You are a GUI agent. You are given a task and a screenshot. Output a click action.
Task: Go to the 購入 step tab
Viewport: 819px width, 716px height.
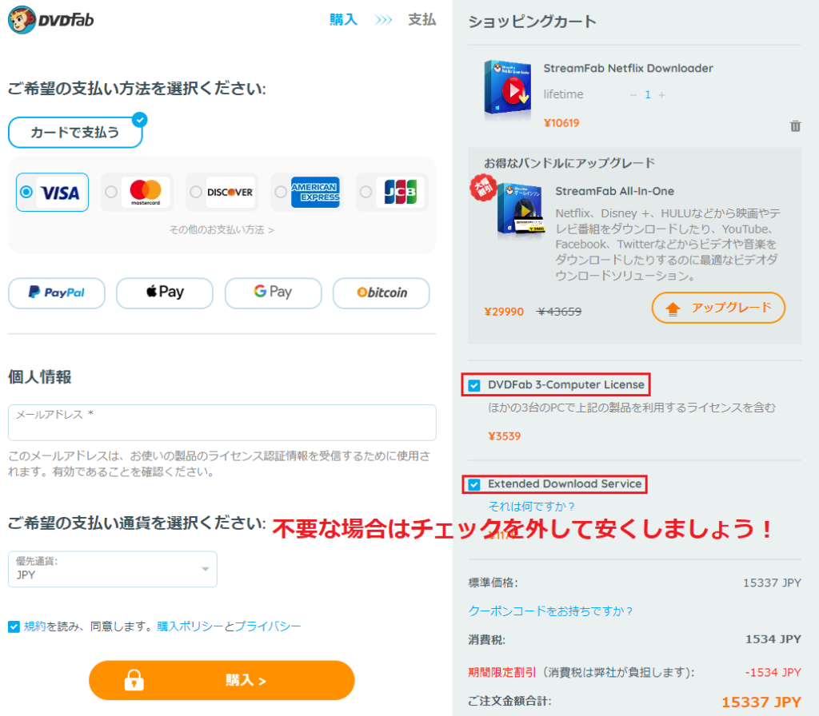pyautogui.click(x=343, y=20)
